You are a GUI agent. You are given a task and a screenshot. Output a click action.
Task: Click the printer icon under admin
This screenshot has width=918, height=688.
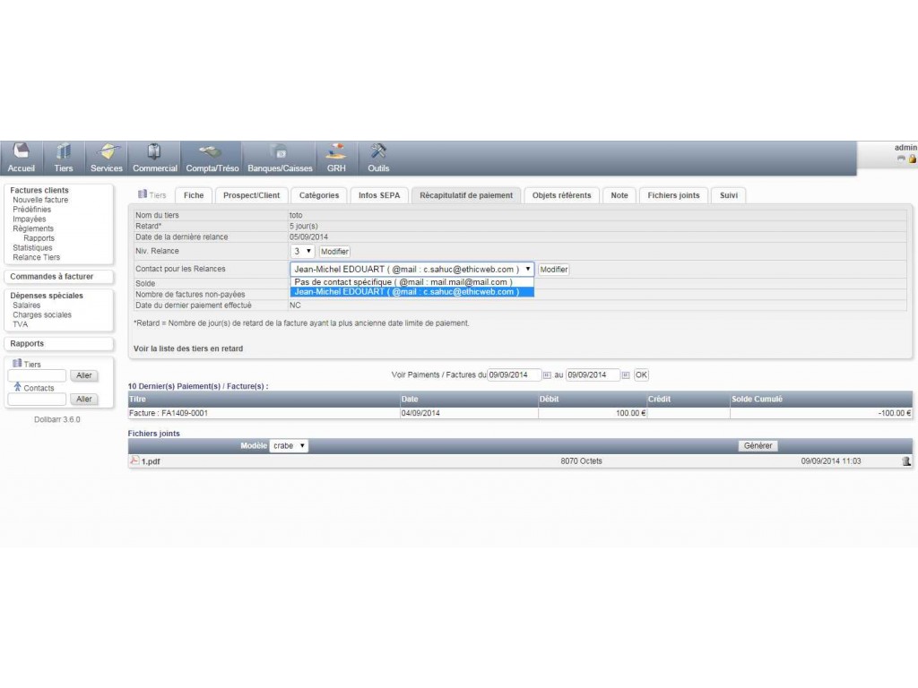coord(901,159)
